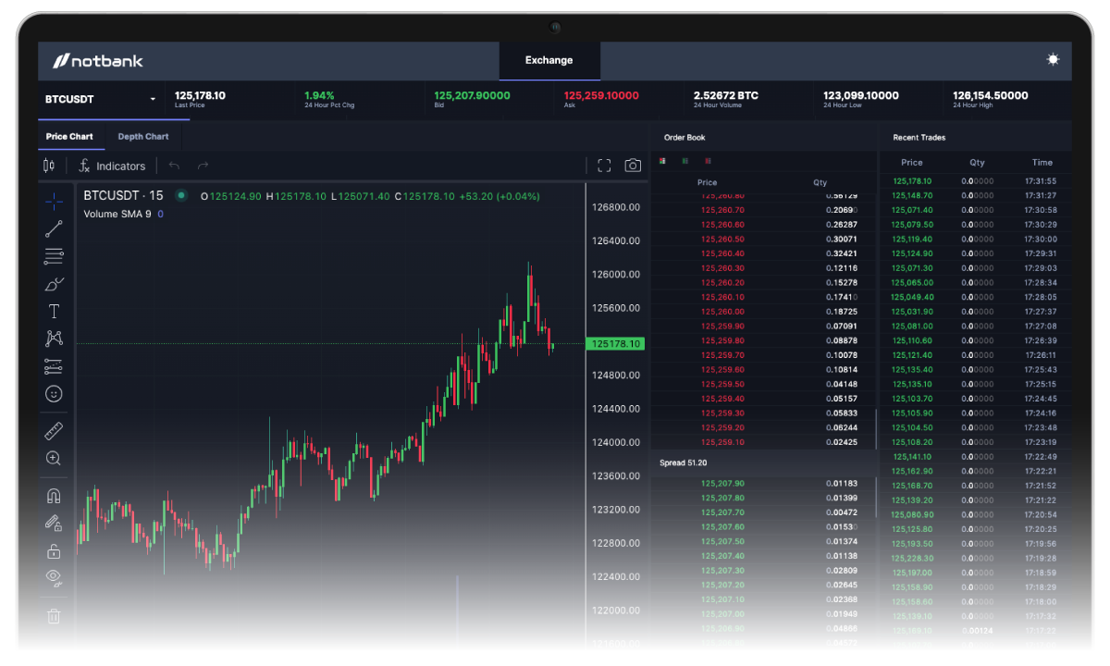Select the trend line drawing tool
The image size is (1110, 666).
(54, 229)
